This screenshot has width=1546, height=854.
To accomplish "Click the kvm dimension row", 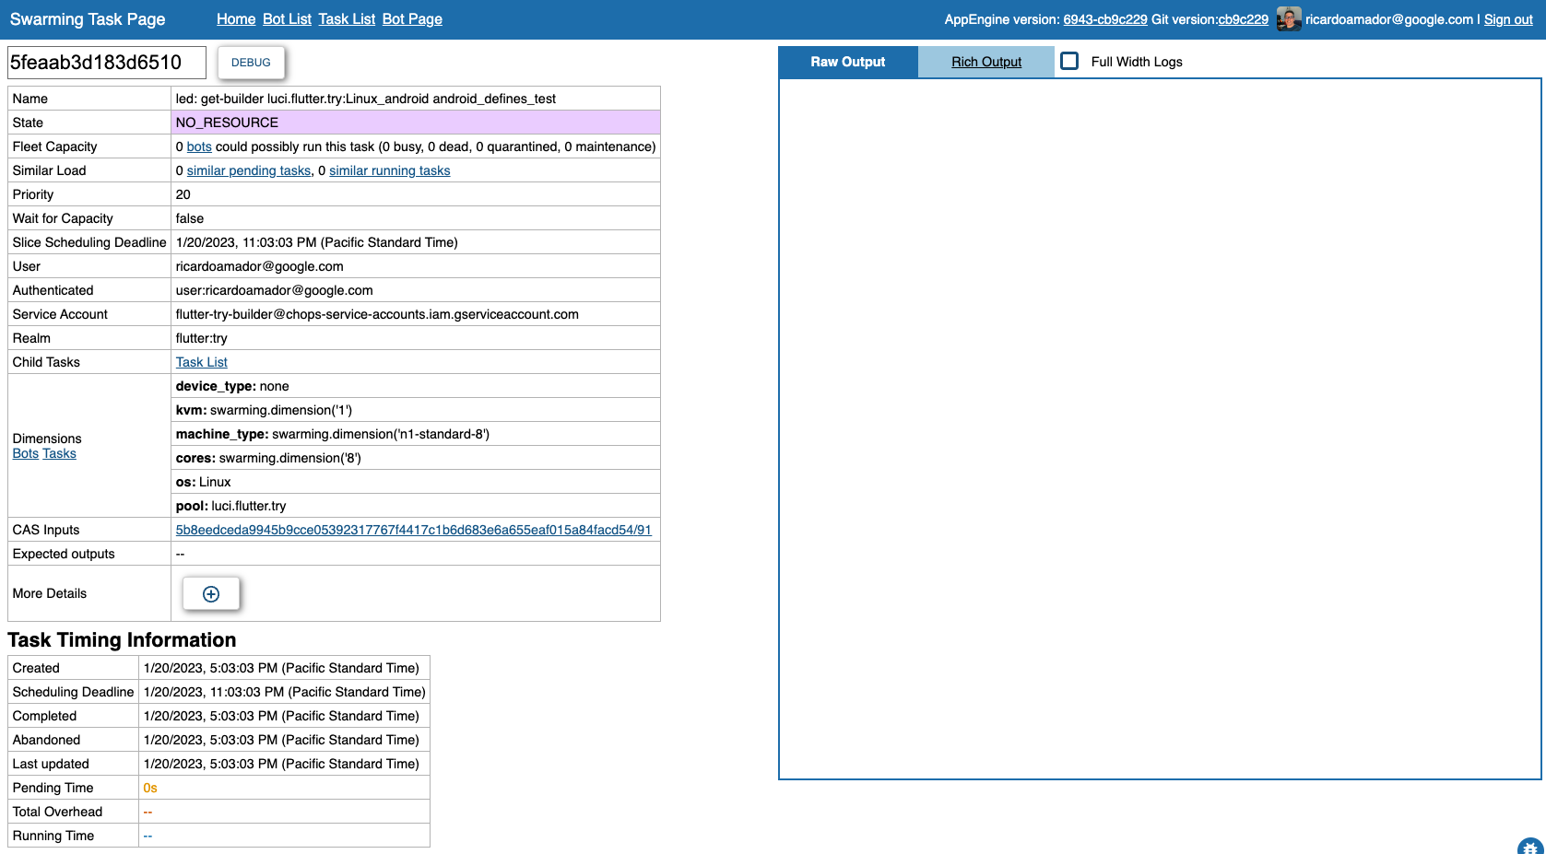I will coord(416,410).
